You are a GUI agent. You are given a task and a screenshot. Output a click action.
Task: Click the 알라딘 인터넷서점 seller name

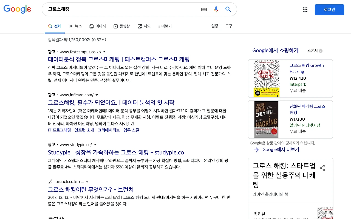coord(305,125)
